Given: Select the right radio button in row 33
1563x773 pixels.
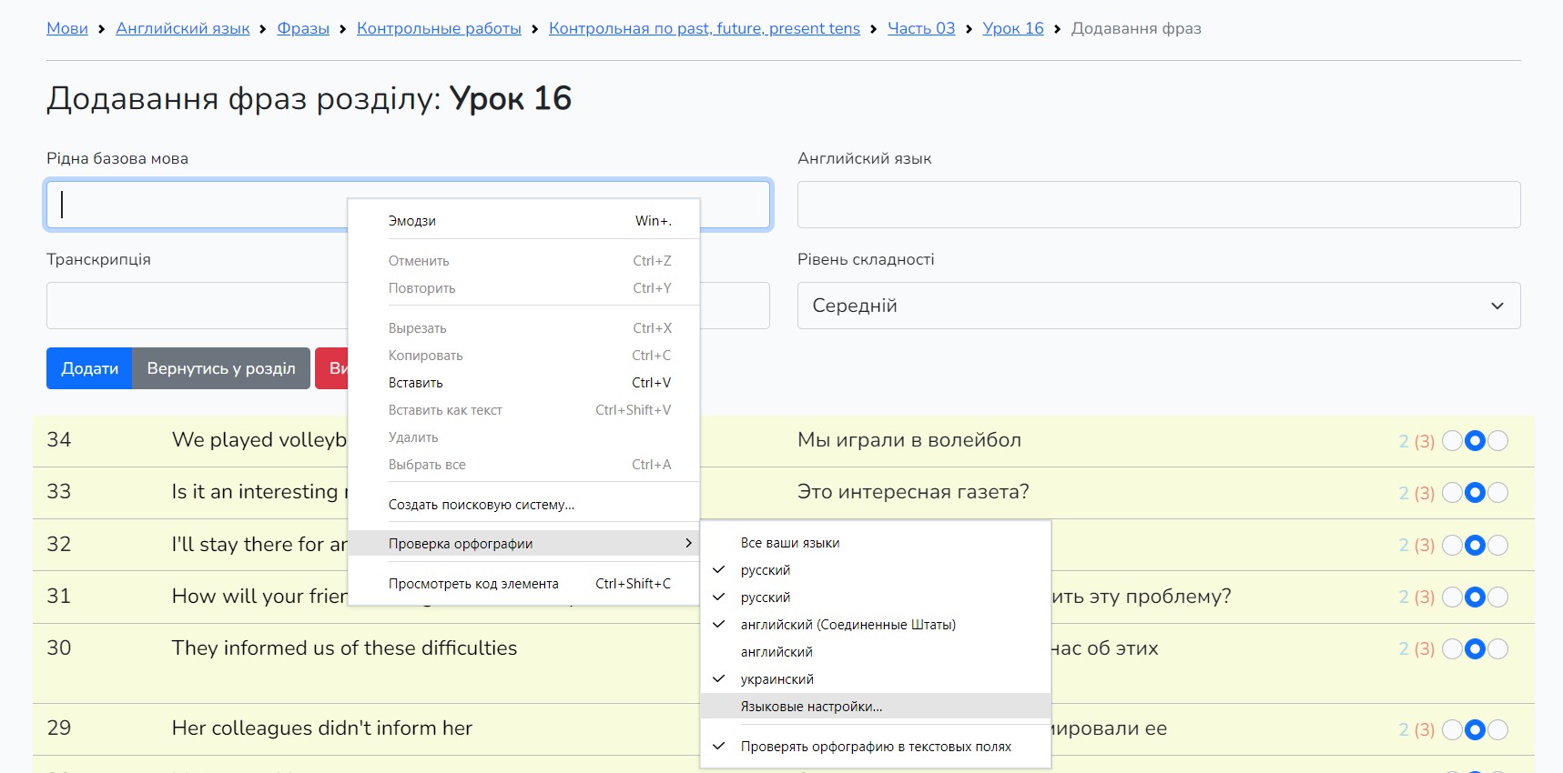Looking at the screenshot, I should (1497, 493).
